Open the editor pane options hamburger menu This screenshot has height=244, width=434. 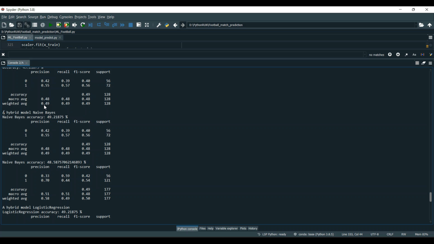click(x=431, y=38)
